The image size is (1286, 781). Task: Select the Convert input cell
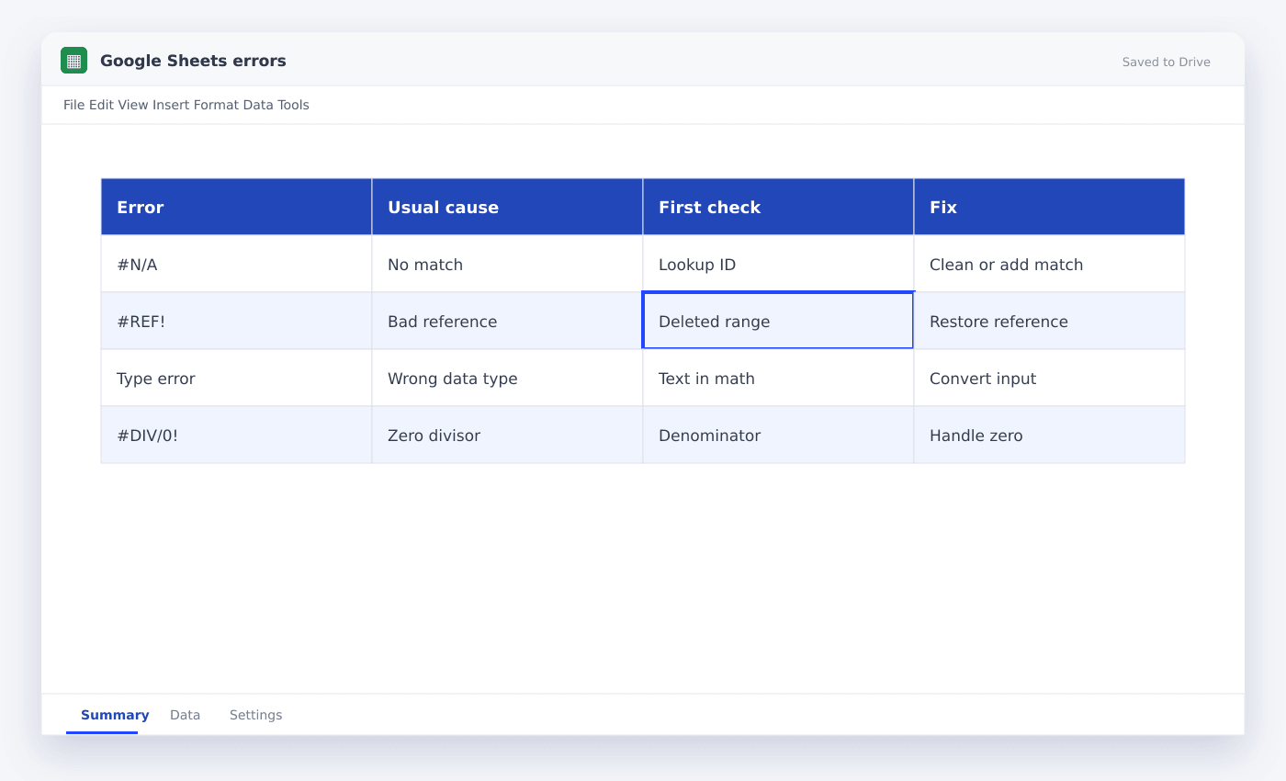[x=1049, y=378]
